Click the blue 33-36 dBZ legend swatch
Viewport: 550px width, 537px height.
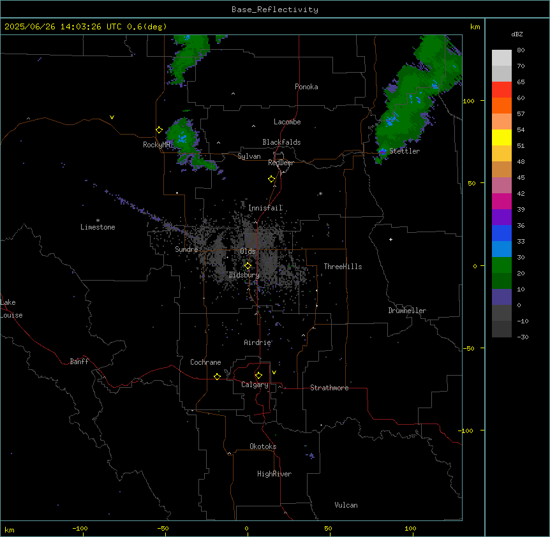coord(502,233)
